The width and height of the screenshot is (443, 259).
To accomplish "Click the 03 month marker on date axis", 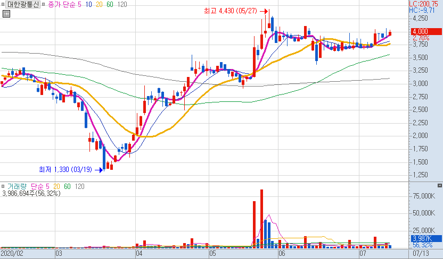I will click(59, 253).
